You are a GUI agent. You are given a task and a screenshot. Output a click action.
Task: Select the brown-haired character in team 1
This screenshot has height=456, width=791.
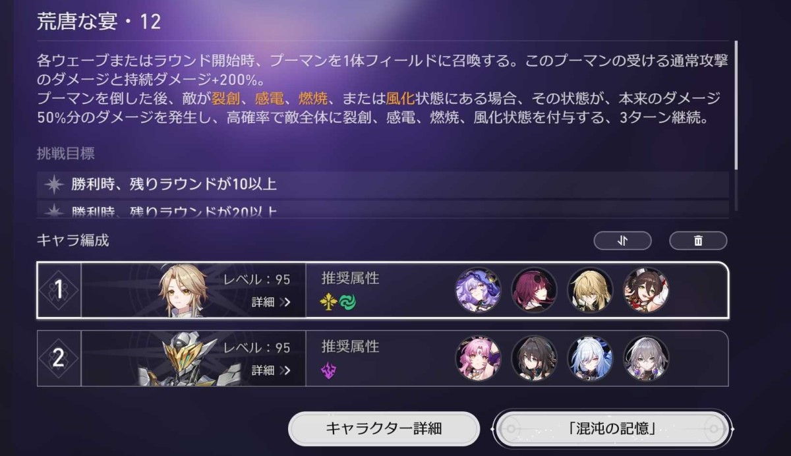coord(646,290)
